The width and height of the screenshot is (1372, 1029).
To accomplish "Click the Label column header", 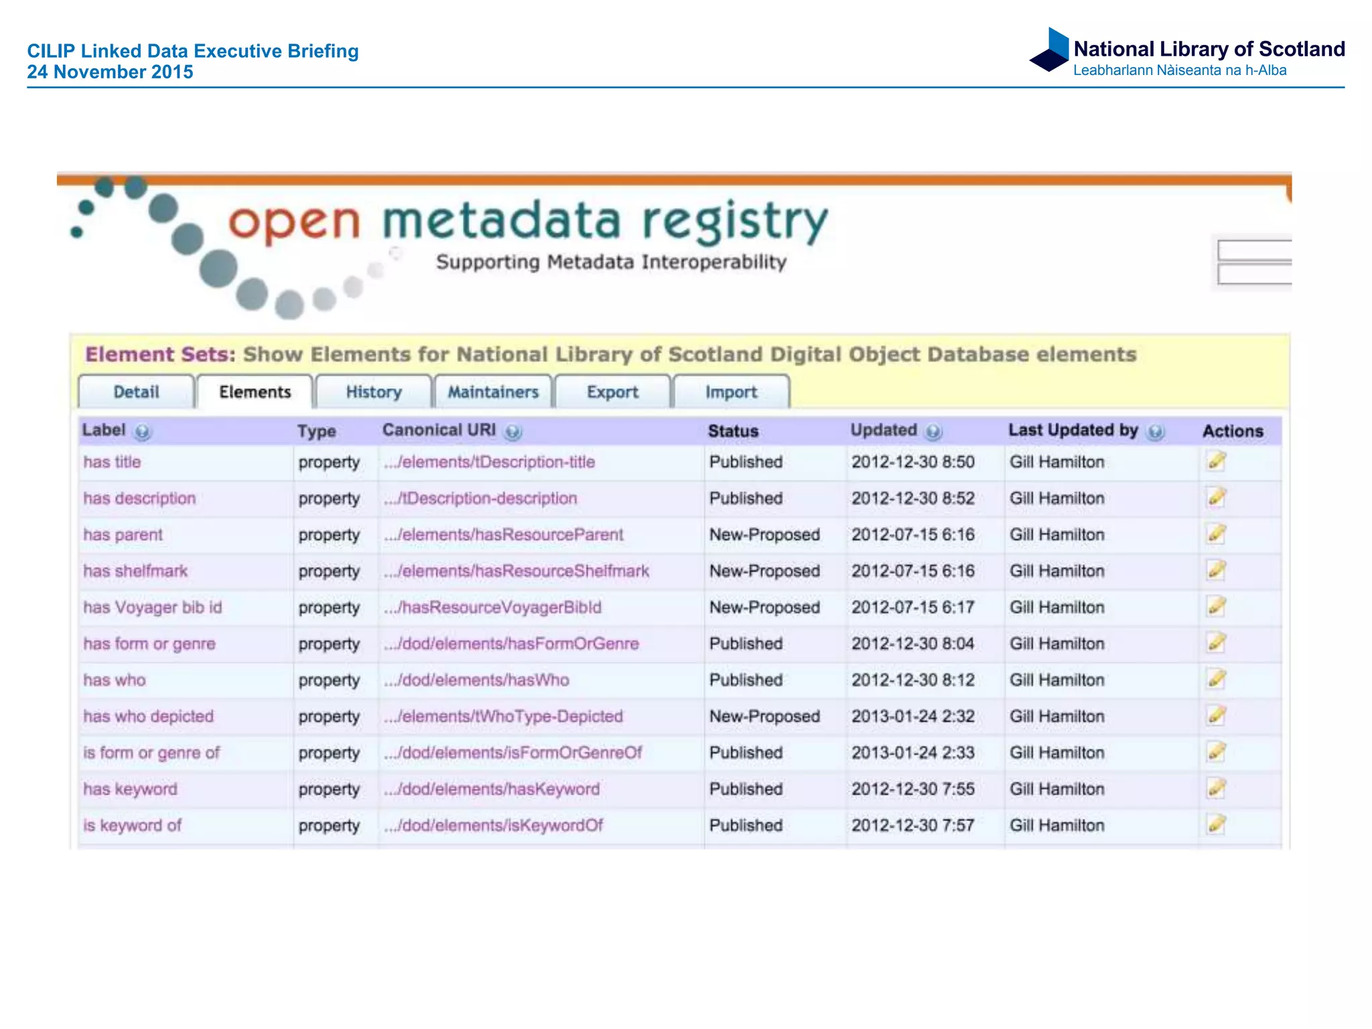I will [x=104, y=430].
